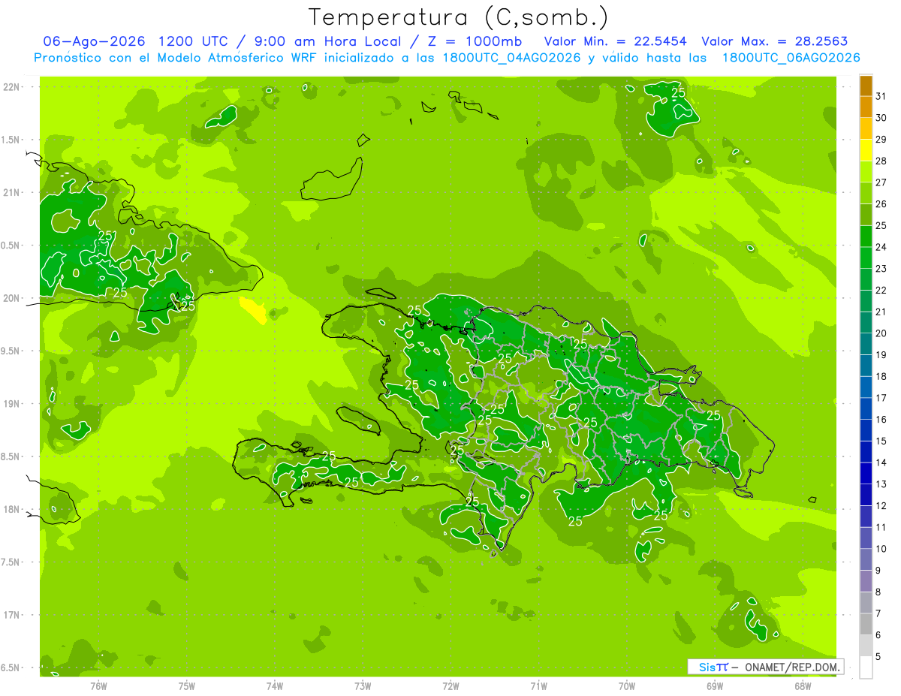The image size is (901, 696).
Task: Click the lime legend swatch between 27 and 28
Action: [x=866, y=171]
